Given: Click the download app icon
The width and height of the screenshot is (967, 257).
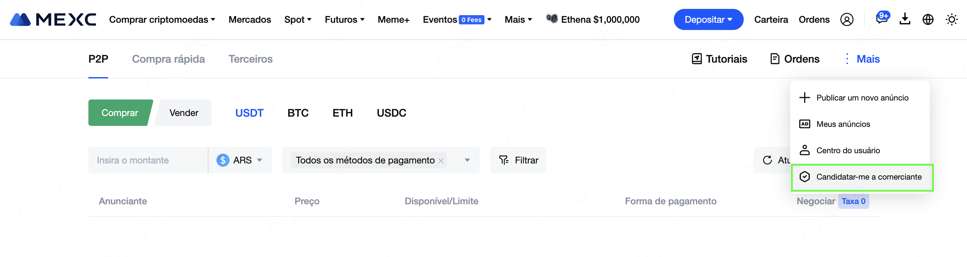Looking at the screenshot, I should [905, 19].
